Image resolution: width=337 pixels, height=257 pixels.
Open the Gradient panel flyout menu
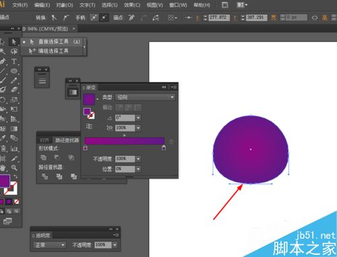tap(174, 87)
